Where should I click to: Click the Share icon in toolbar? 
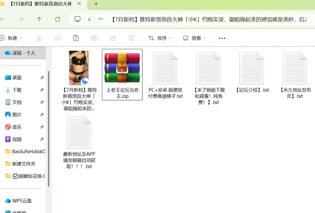pos(113,38)
